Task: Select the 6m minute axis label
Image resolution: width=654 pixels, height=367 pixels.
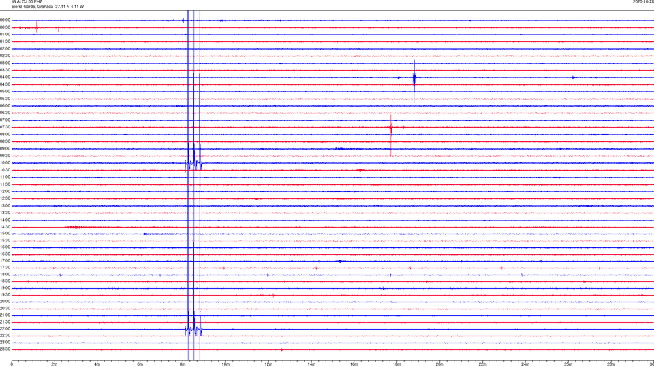Action: pyautogui.click(x=140, y=364)
